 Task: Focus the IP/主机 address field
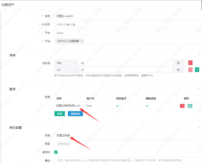127,25
